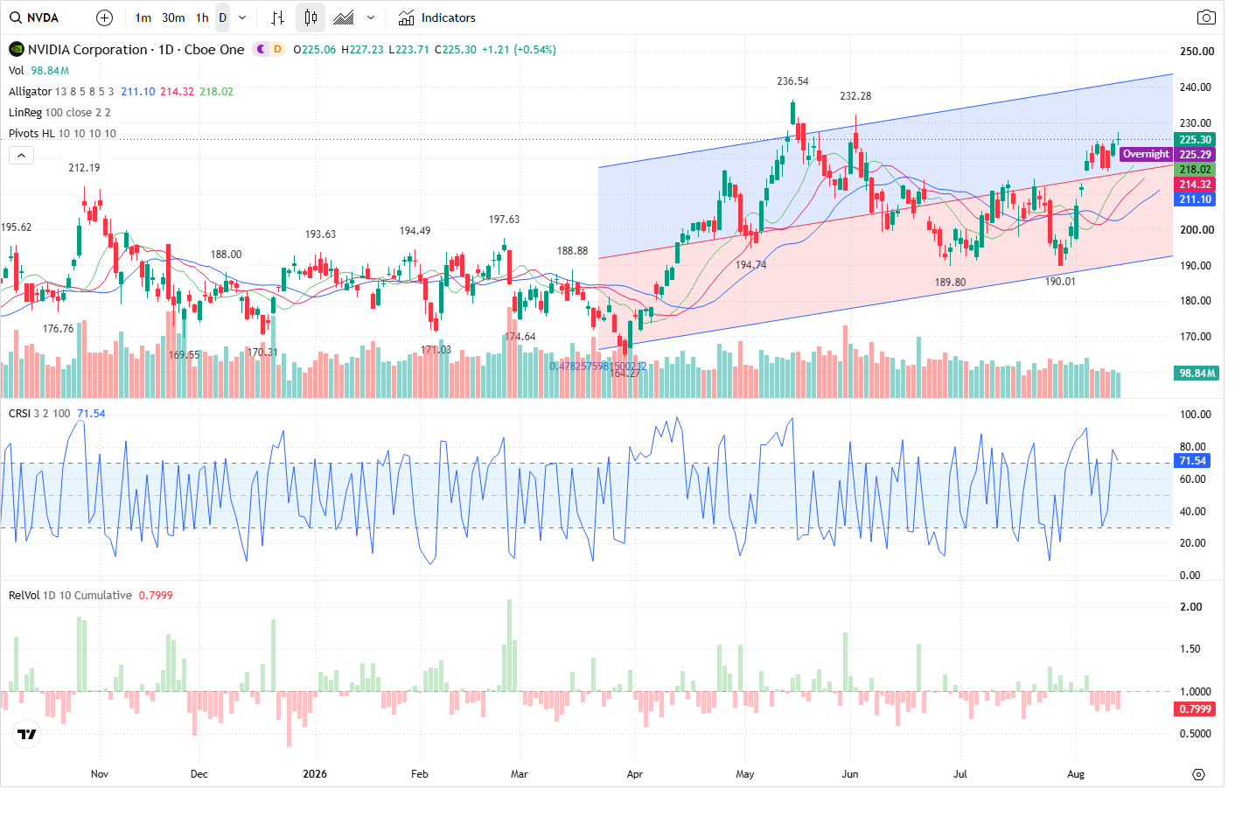Select the D daily timeframe
Screen dimensions: 1242x831
(223, 17)
